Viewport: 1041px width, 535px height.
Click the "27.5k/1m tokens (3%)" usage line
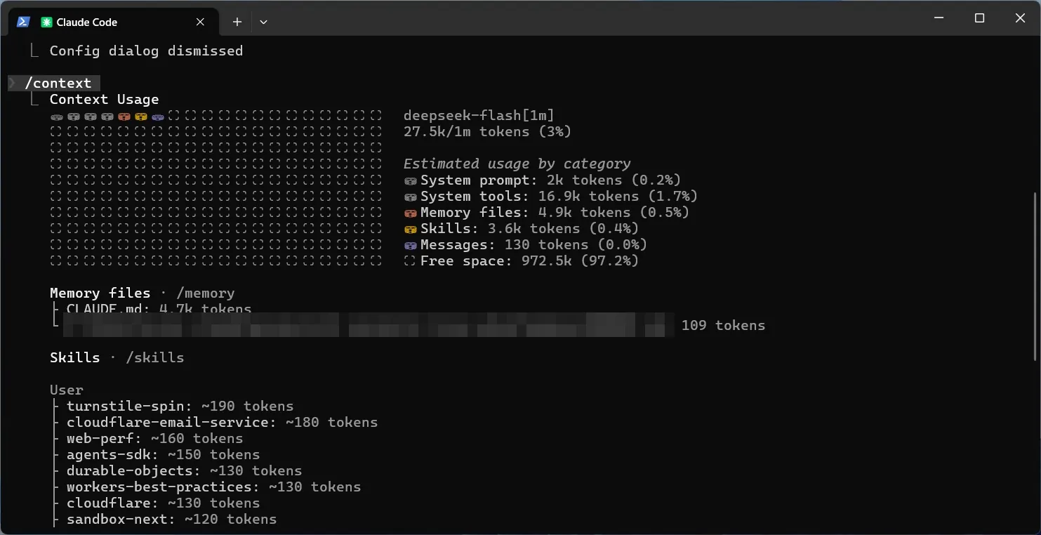coord(487,131)
